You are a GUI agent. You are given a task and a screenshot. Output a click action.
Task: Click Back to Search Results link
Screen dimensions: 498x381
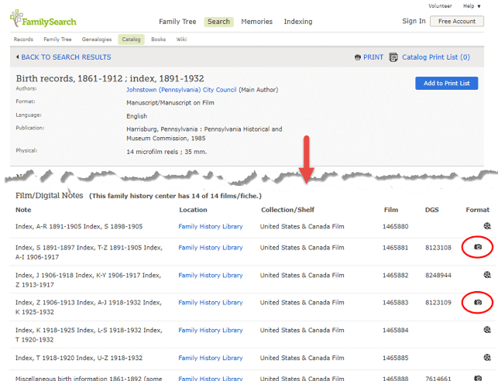(66, 57)
